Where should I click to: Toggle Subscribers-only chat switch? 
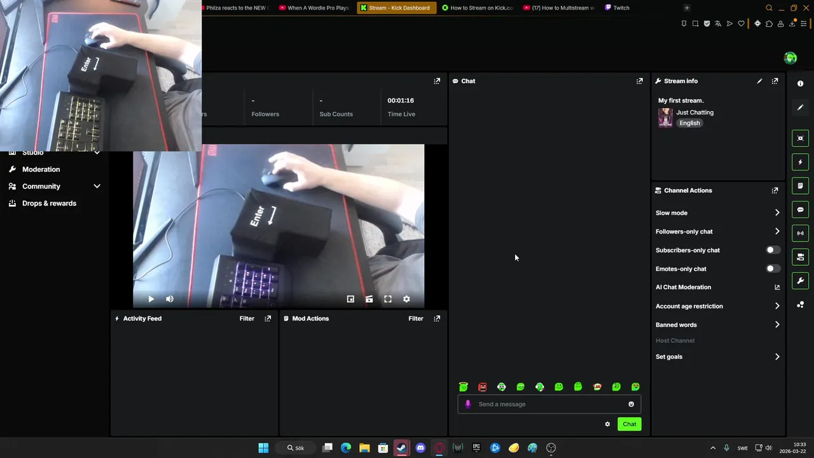pyautogui.click(x=773, y=250)
